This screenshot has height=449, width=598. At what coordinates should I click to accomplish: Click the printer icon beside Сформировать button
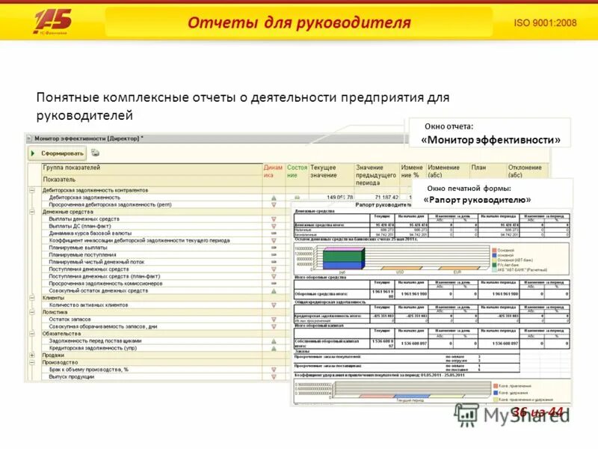click(94, 153)
